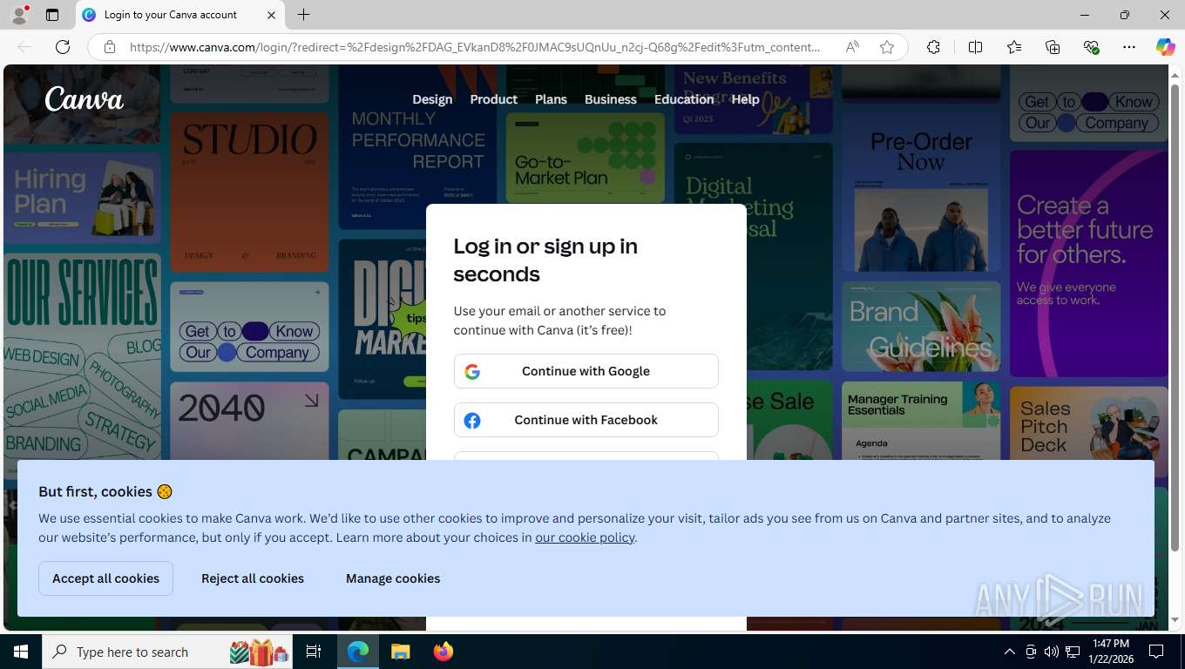
Task: Open Browser essentials heart icon
Action: tap(1091, 47)
